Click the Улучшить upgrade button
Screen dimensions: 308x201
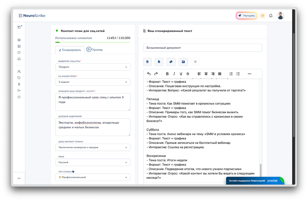[247, 16]
